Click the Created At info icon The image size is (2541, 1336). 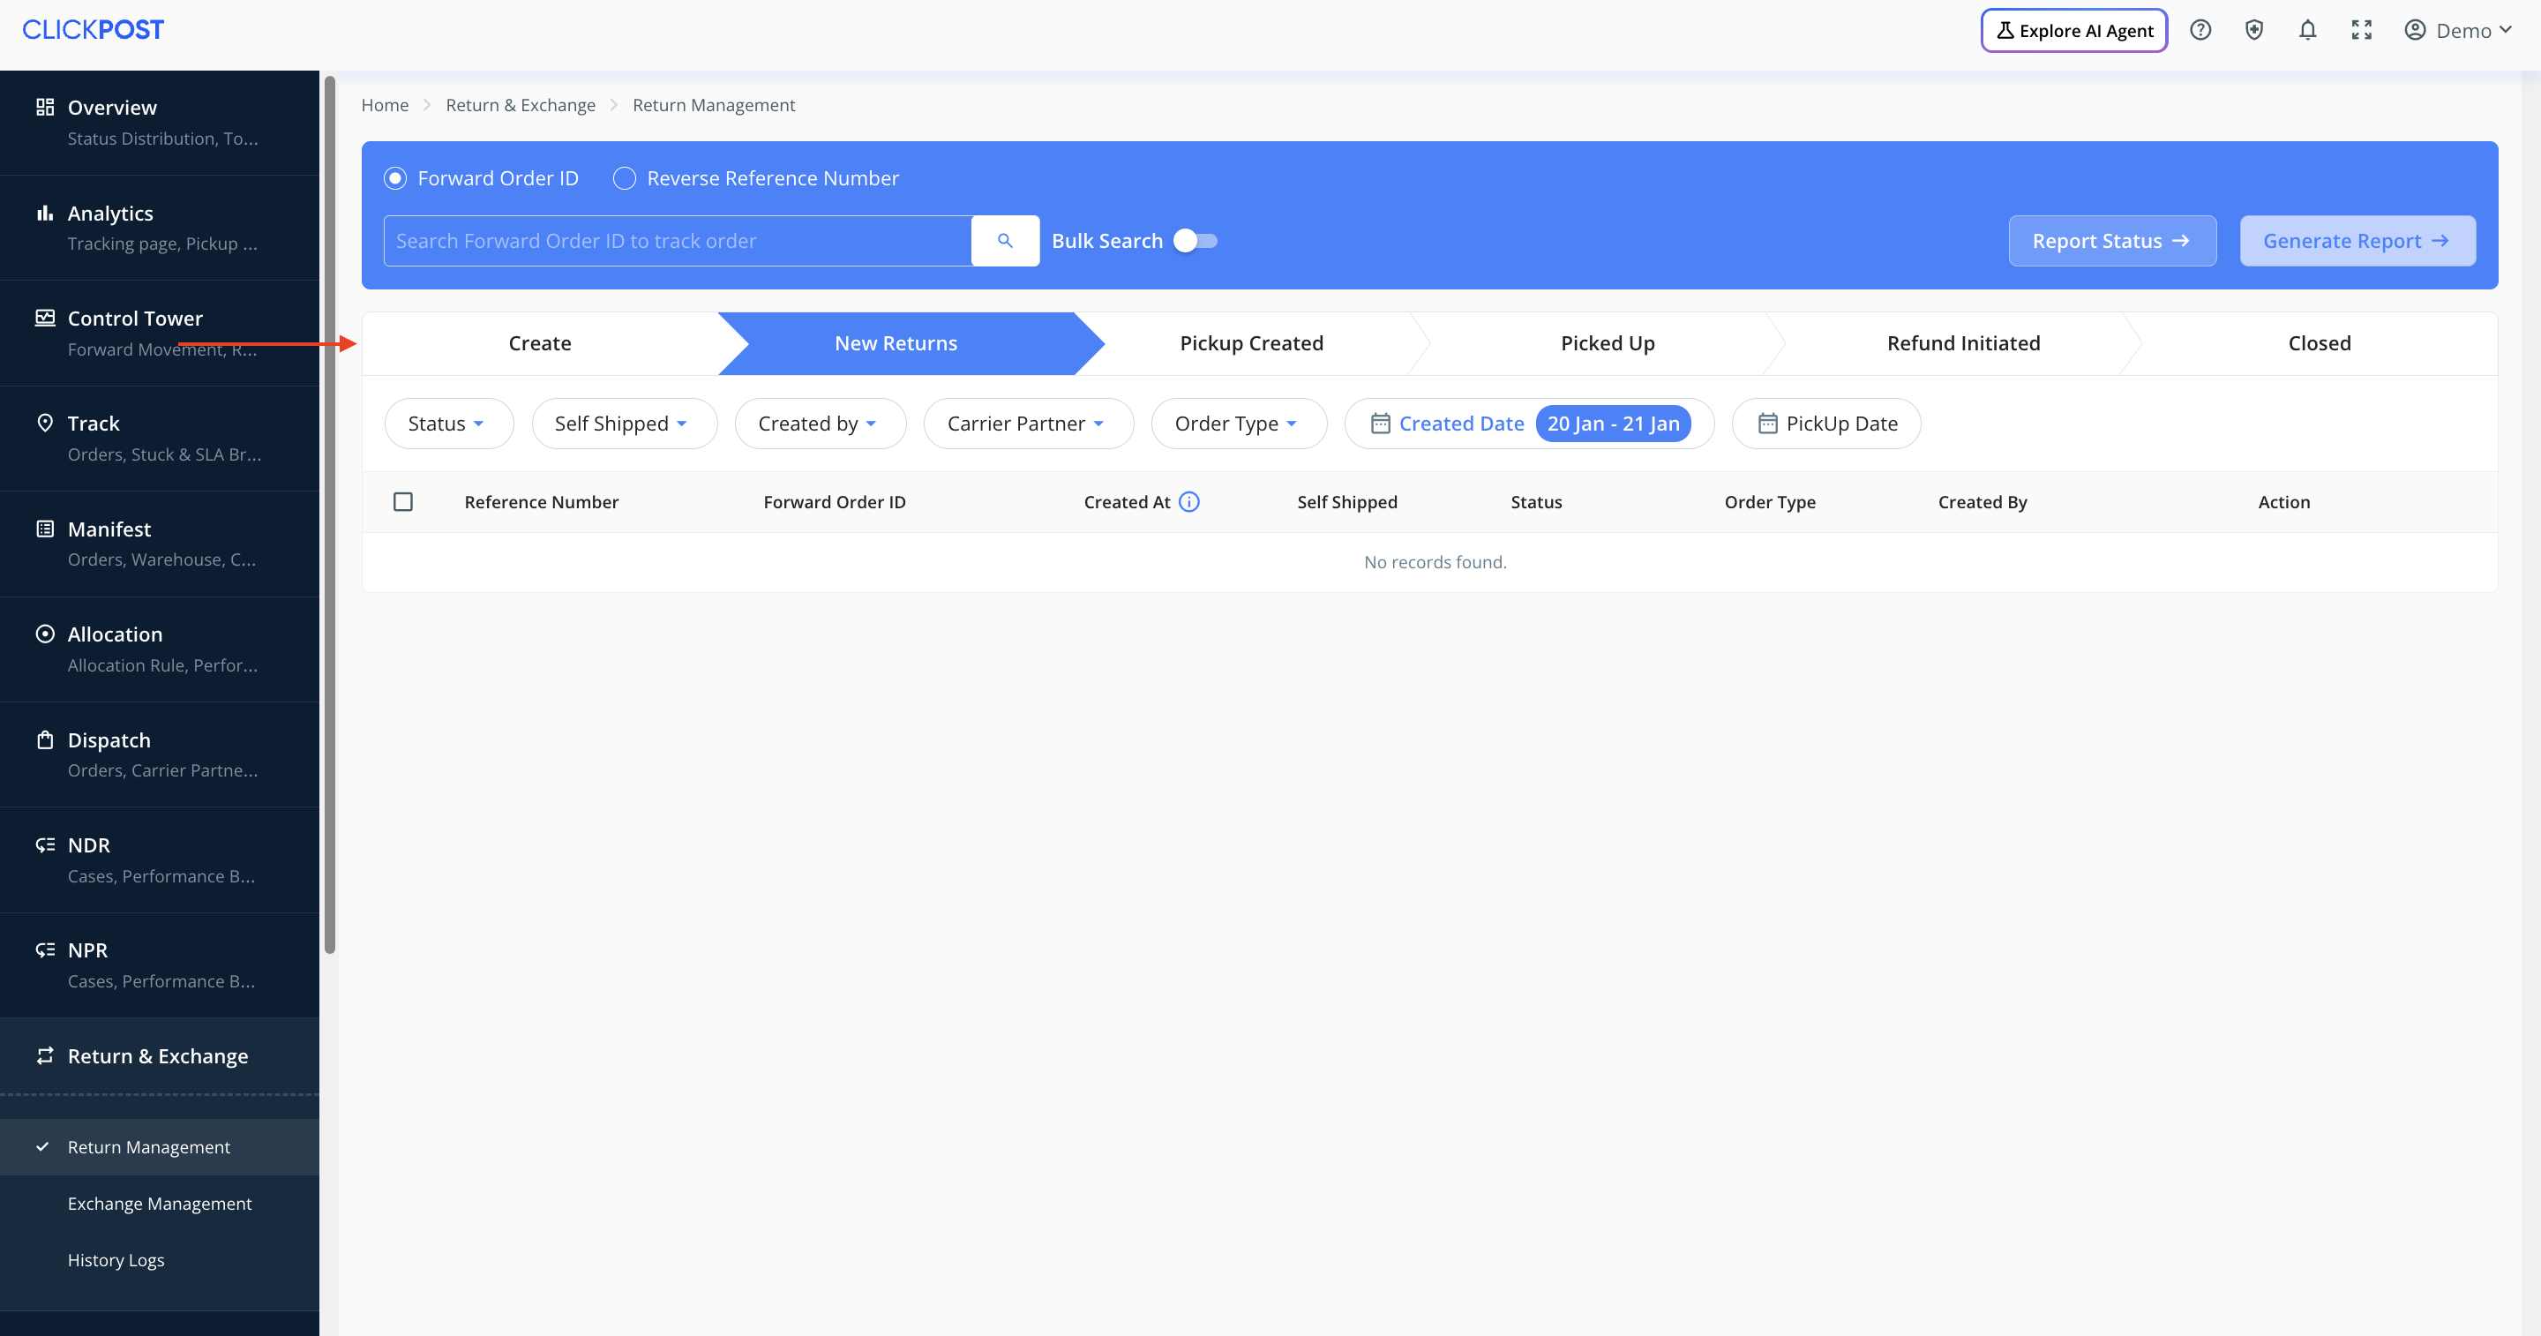point(1189,502)
